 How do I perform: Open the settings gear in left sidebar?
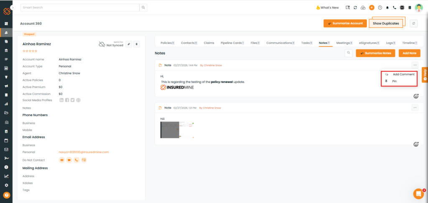coord(6,185)
